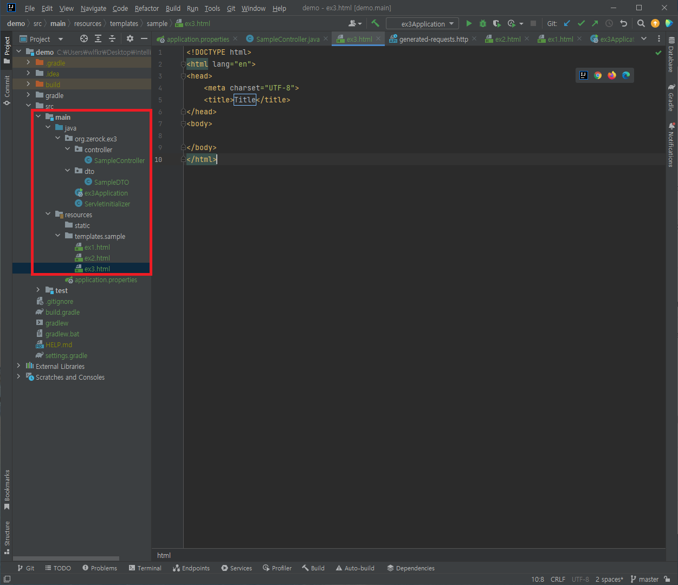The image size is (678, 585).
Task: Open the Terminal tool window
Action: (x=145, y=568)
